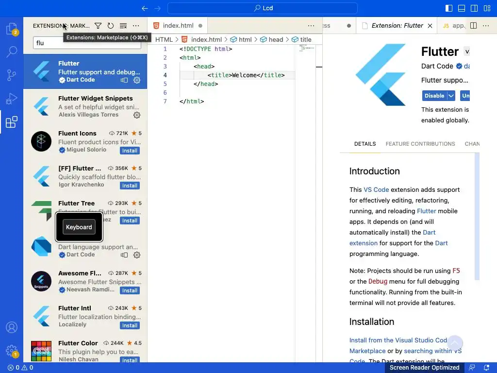The image size is (497, 373).
Task: Open the Accounts menu icon
Action: (x=12, y=327)
